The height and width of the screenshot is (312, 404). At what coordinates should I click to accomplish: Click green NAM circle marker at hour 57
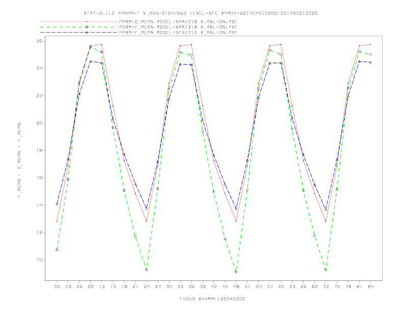[270, 50]
